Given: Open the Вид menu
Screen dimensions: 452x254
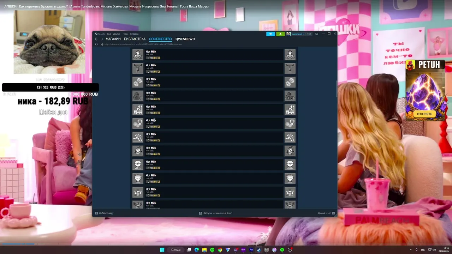Looking at the screenshot, I should pyautogui.click(x=109, y=34).
